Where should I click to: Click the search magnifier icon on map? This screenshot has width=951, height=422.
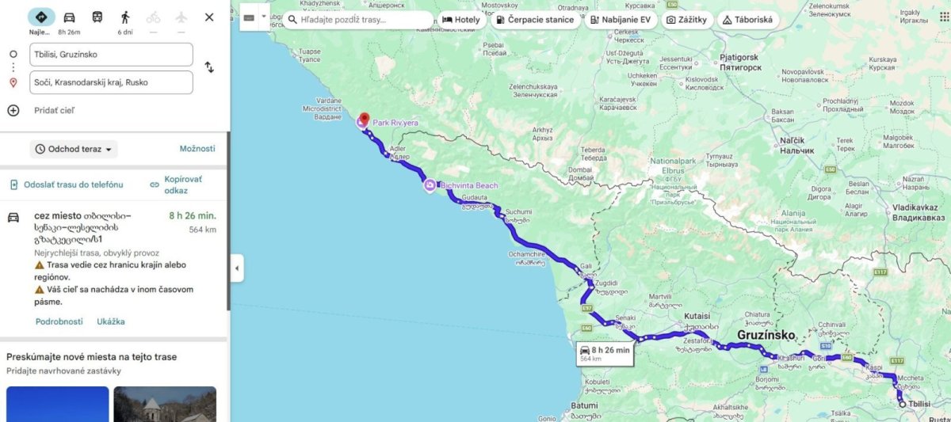tap(292, 20)
